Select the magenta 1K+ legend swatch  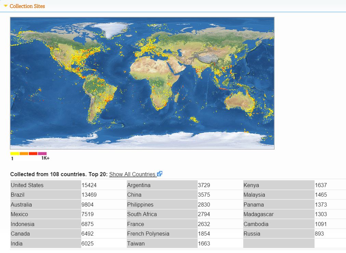(42, 154)
